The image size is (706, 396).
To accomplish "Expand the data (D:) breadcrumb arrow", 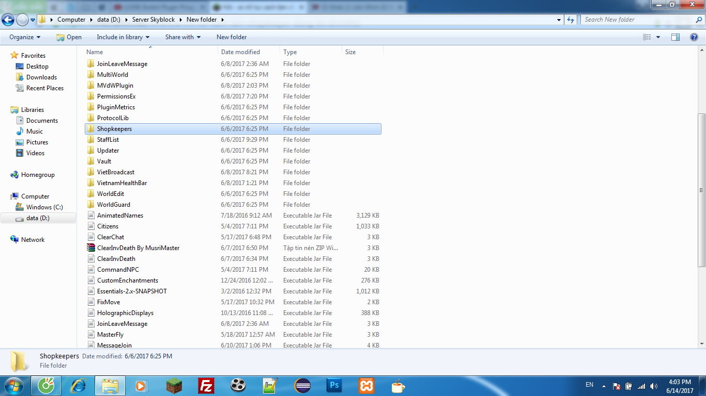I will pyautogui.click(x=127, y=20).
